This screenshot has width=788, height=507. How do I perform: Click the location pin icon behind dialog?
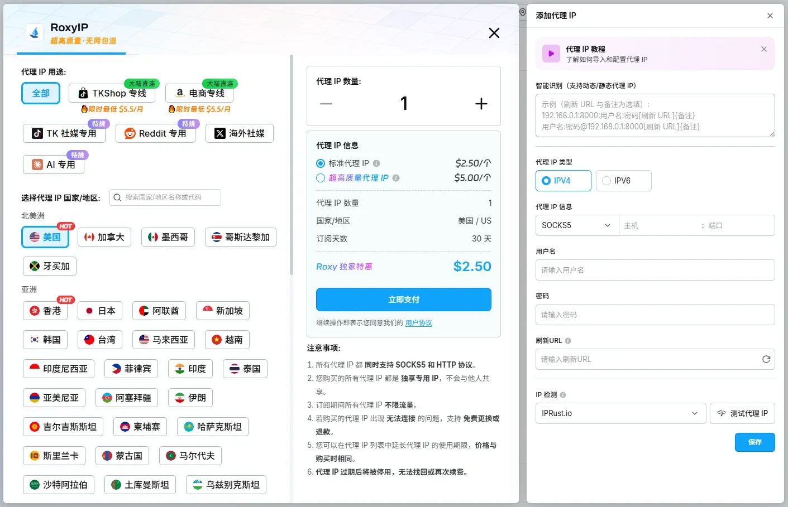(x=523, y=12)
